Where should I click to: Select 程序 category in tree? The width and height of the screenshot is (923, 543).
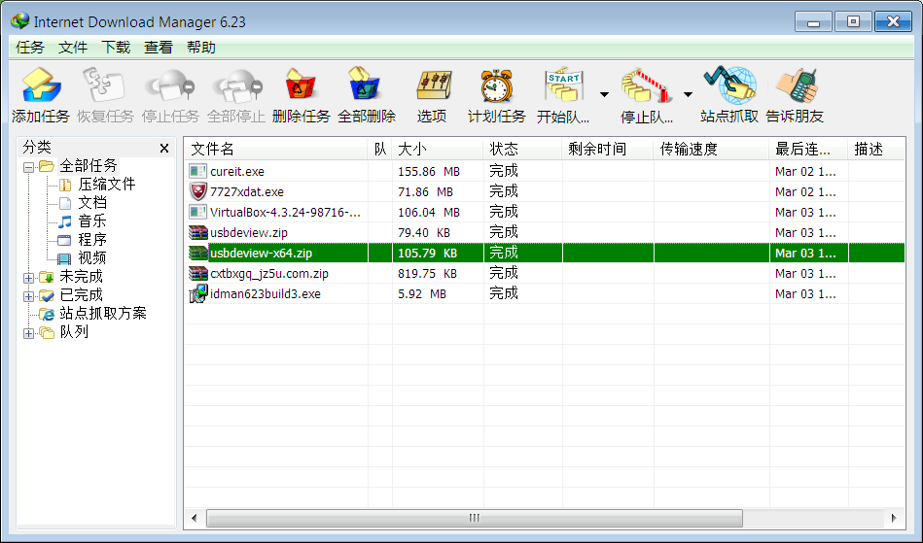92,240
